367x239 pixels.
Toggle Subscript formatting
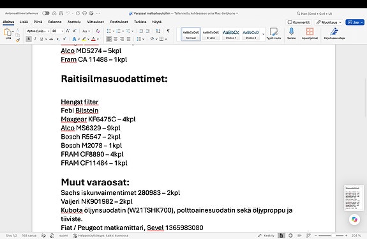[58, 39]
